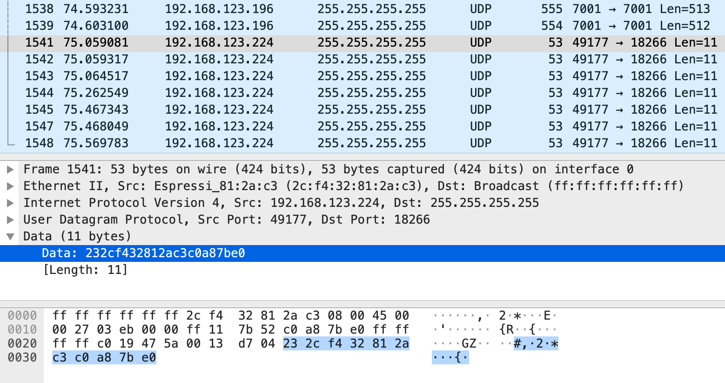Click the ASCII text GZ in hex pane
This screenshot has width=725, height=383.
click(x=469, y=344)
